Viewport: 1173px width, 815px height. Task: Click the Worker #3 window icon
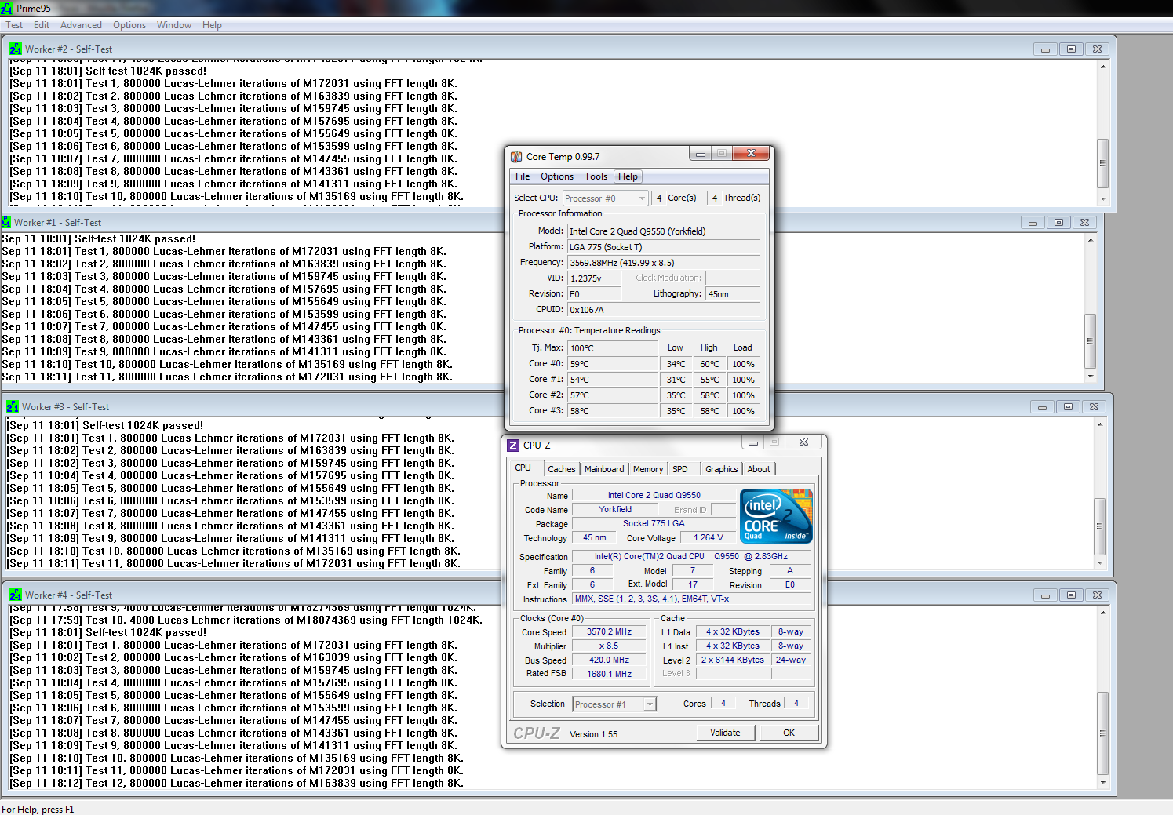[13, 406]
